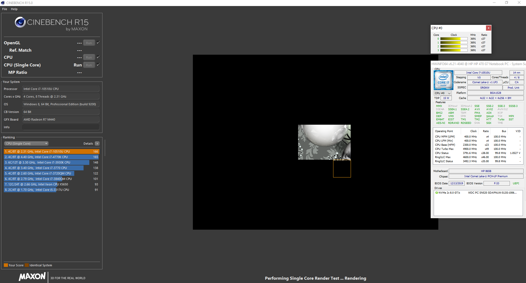This screenshot has width=526, height=283.
Task: Click the Processor field Intel Core i7-10510U CPU
Action: click(61, 89)
